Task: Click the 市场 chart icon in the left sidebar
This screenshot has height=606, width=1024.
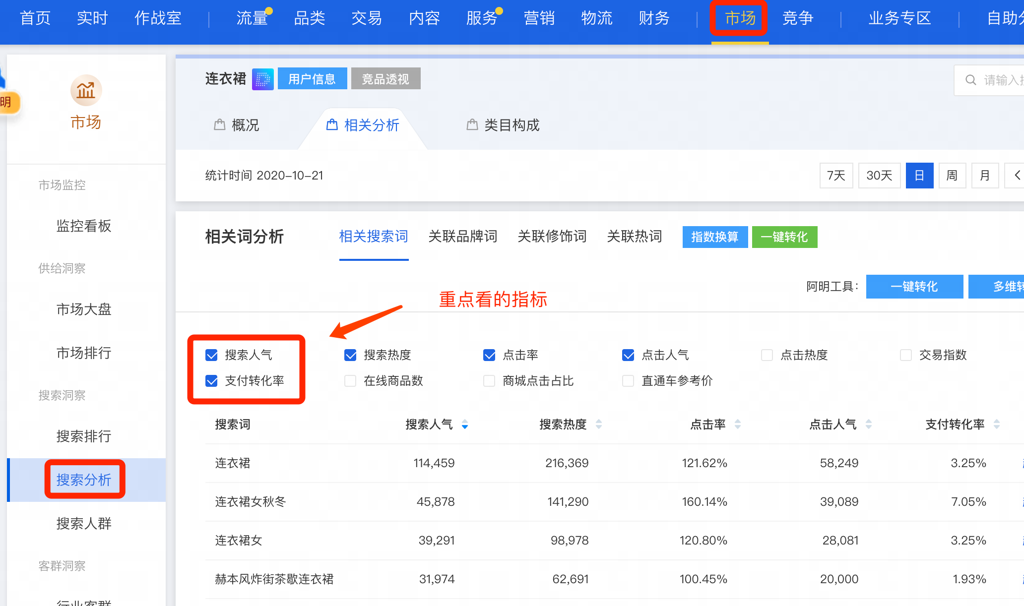Action: click(85, 91)
